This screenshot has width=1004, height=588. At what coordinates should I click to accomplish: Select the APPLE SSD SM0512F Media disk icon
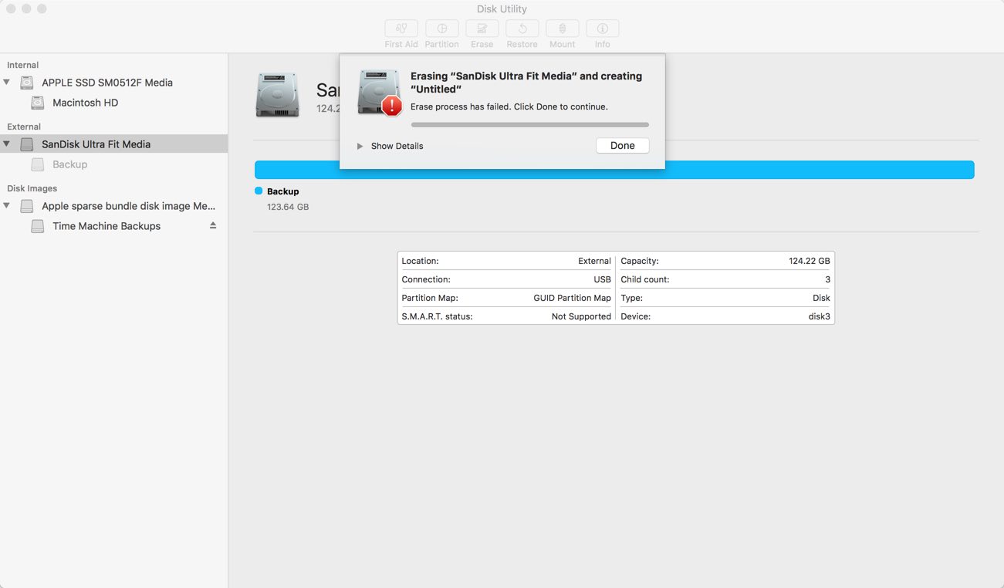tap(27, 83)
